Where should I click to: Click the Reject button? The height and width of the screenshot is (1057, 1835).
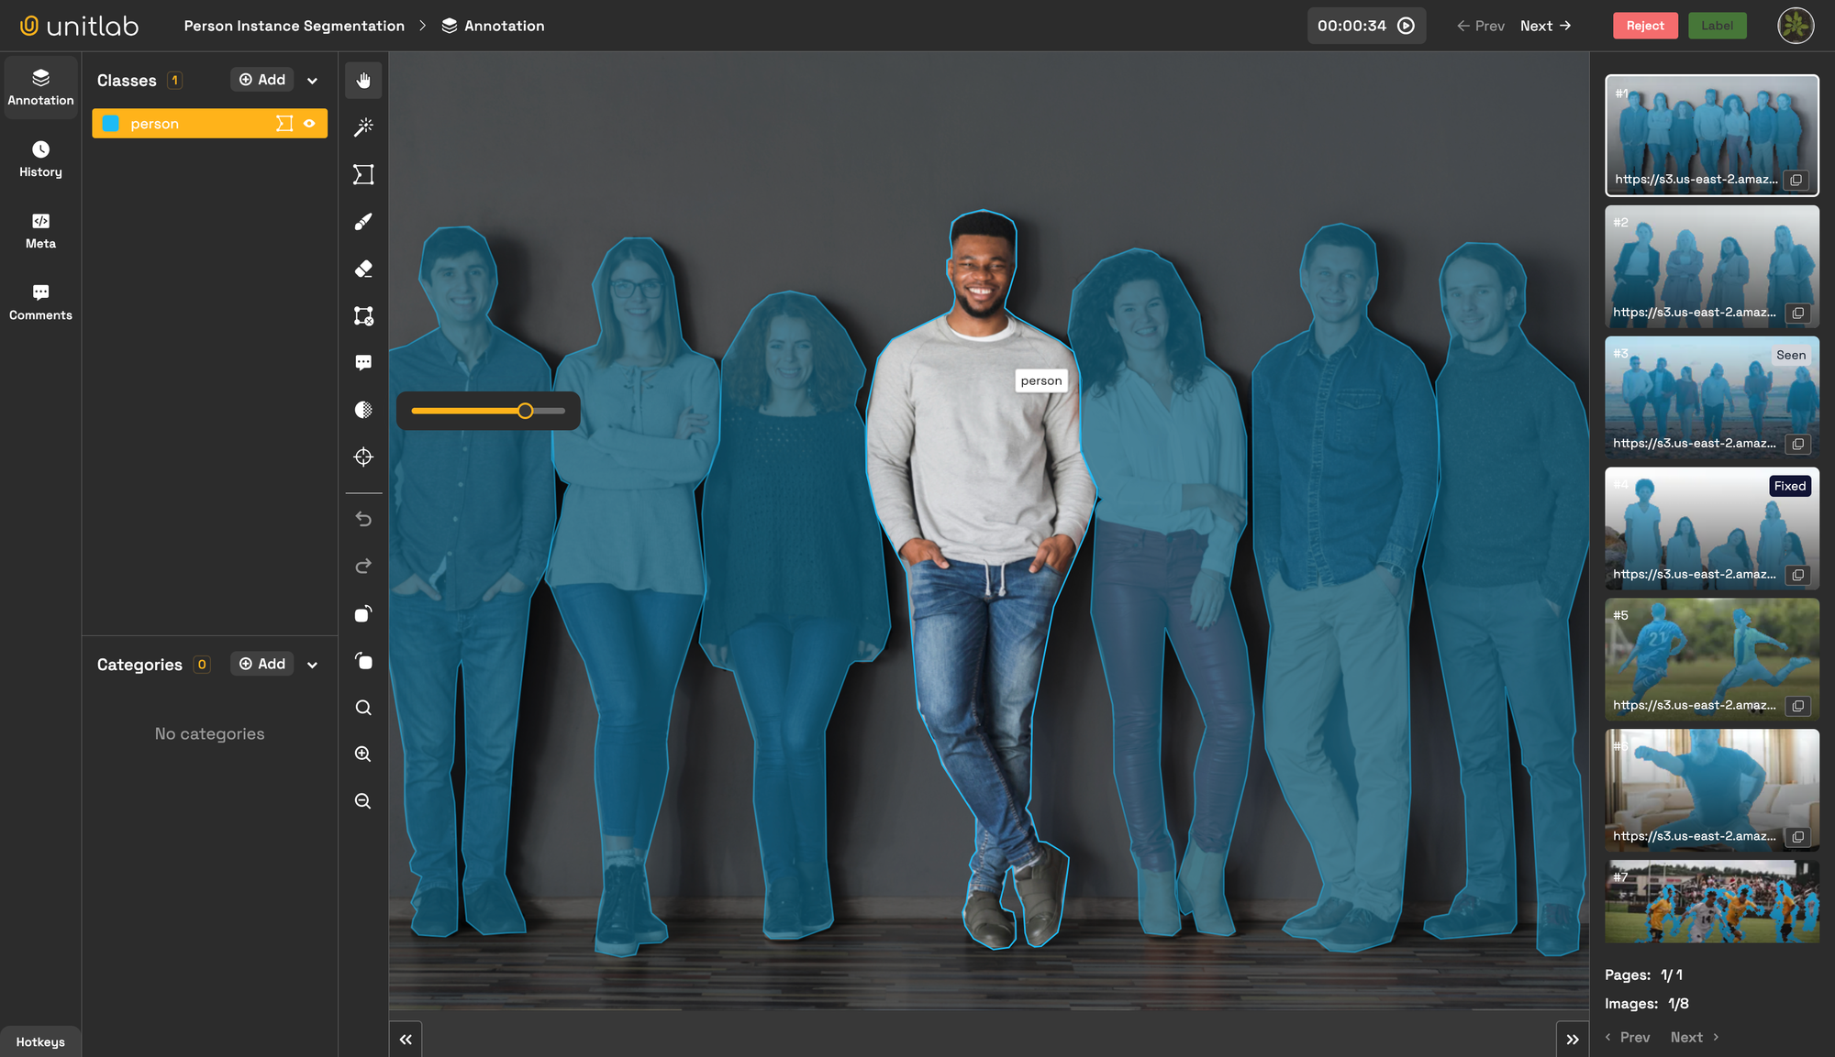(1645, 26)
